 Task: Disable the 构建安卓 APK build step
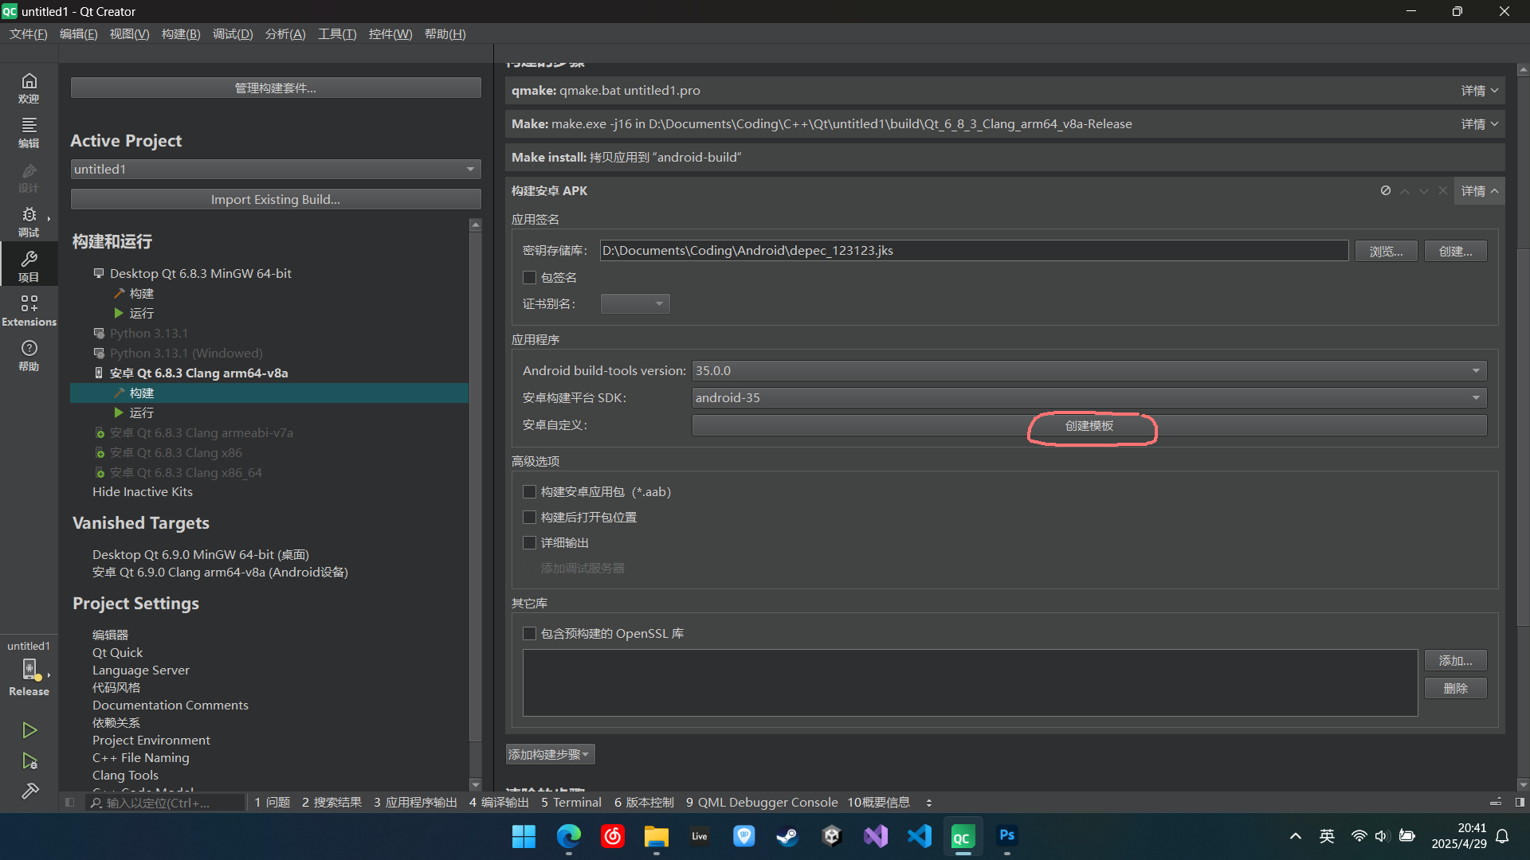pos(1386,190)
